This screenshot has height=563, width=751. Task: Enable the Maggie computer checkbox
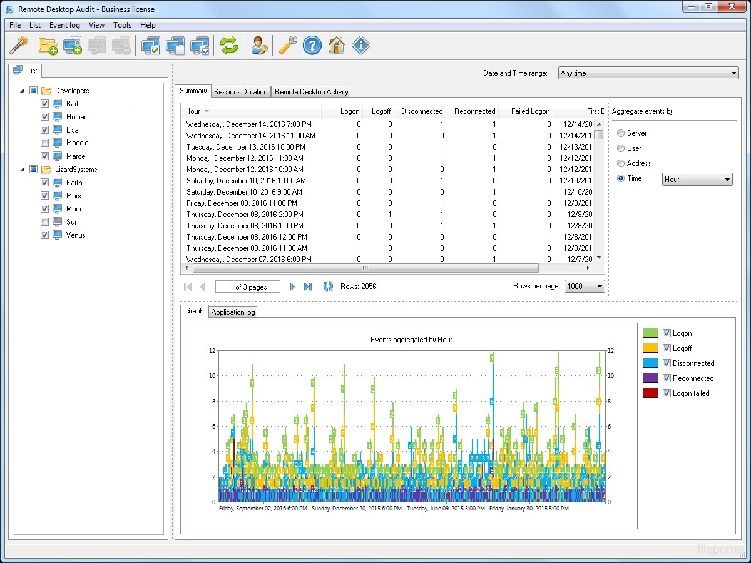pyautogui.click(x=44, y=143)
